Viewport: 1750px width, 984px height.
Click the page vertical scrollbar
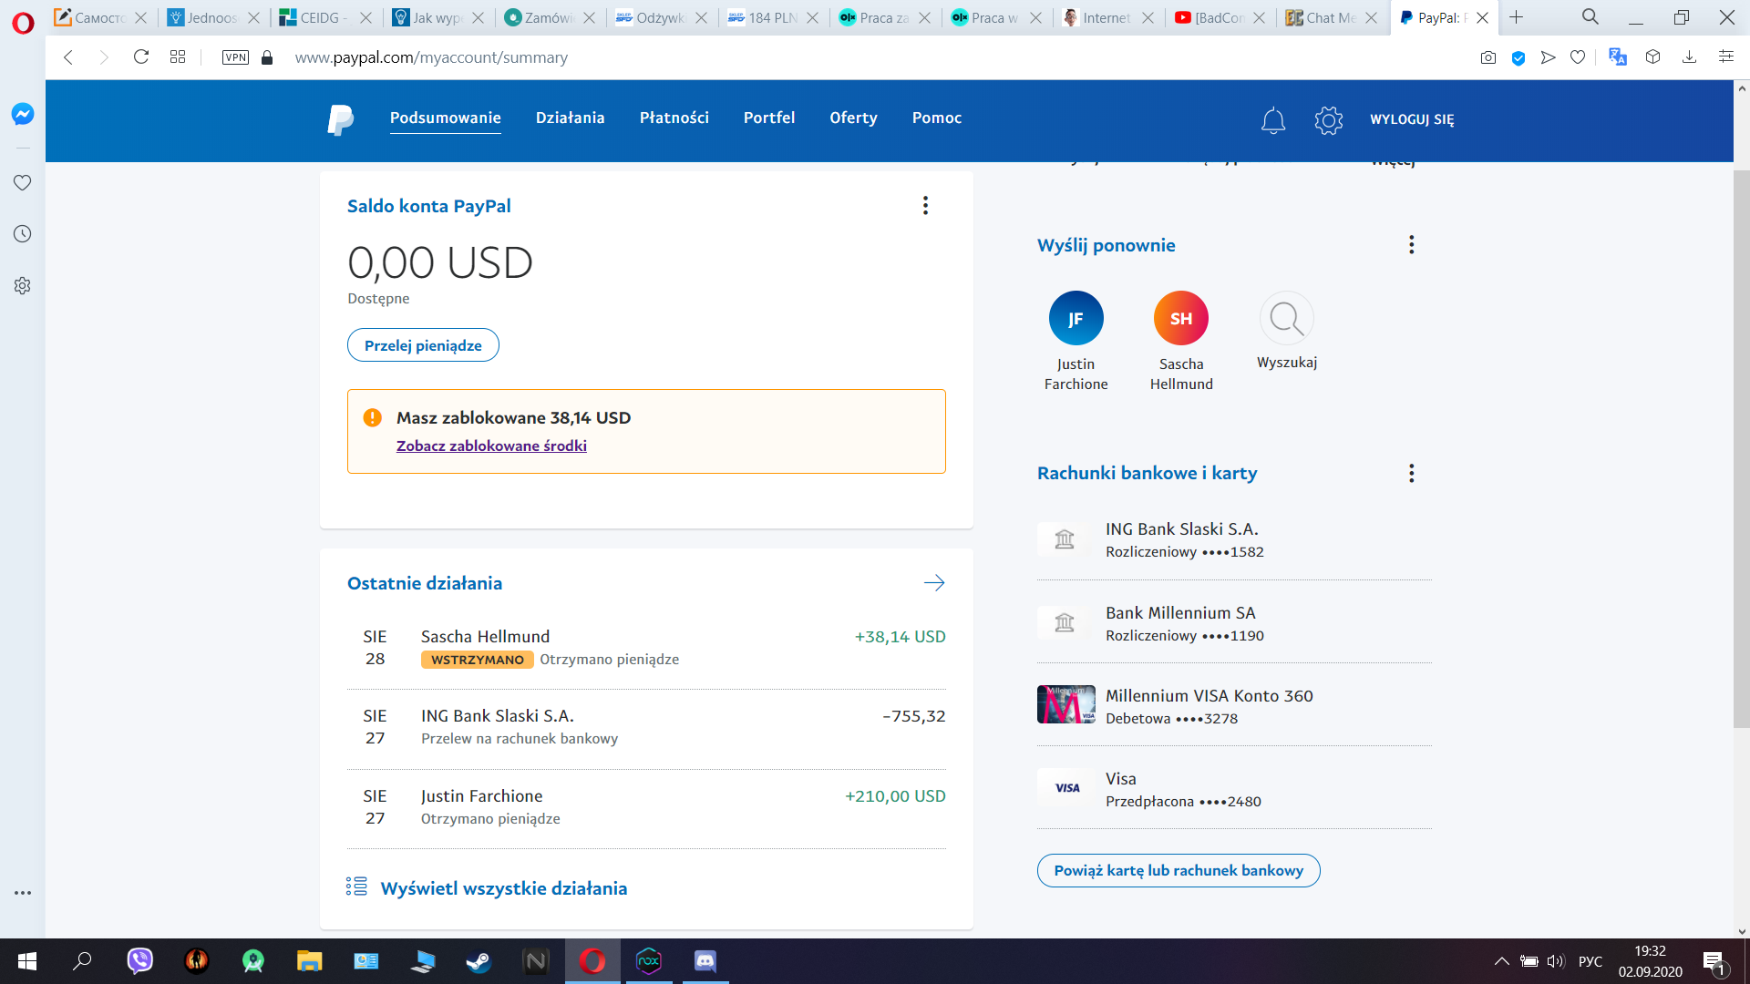pos(1742,449)
